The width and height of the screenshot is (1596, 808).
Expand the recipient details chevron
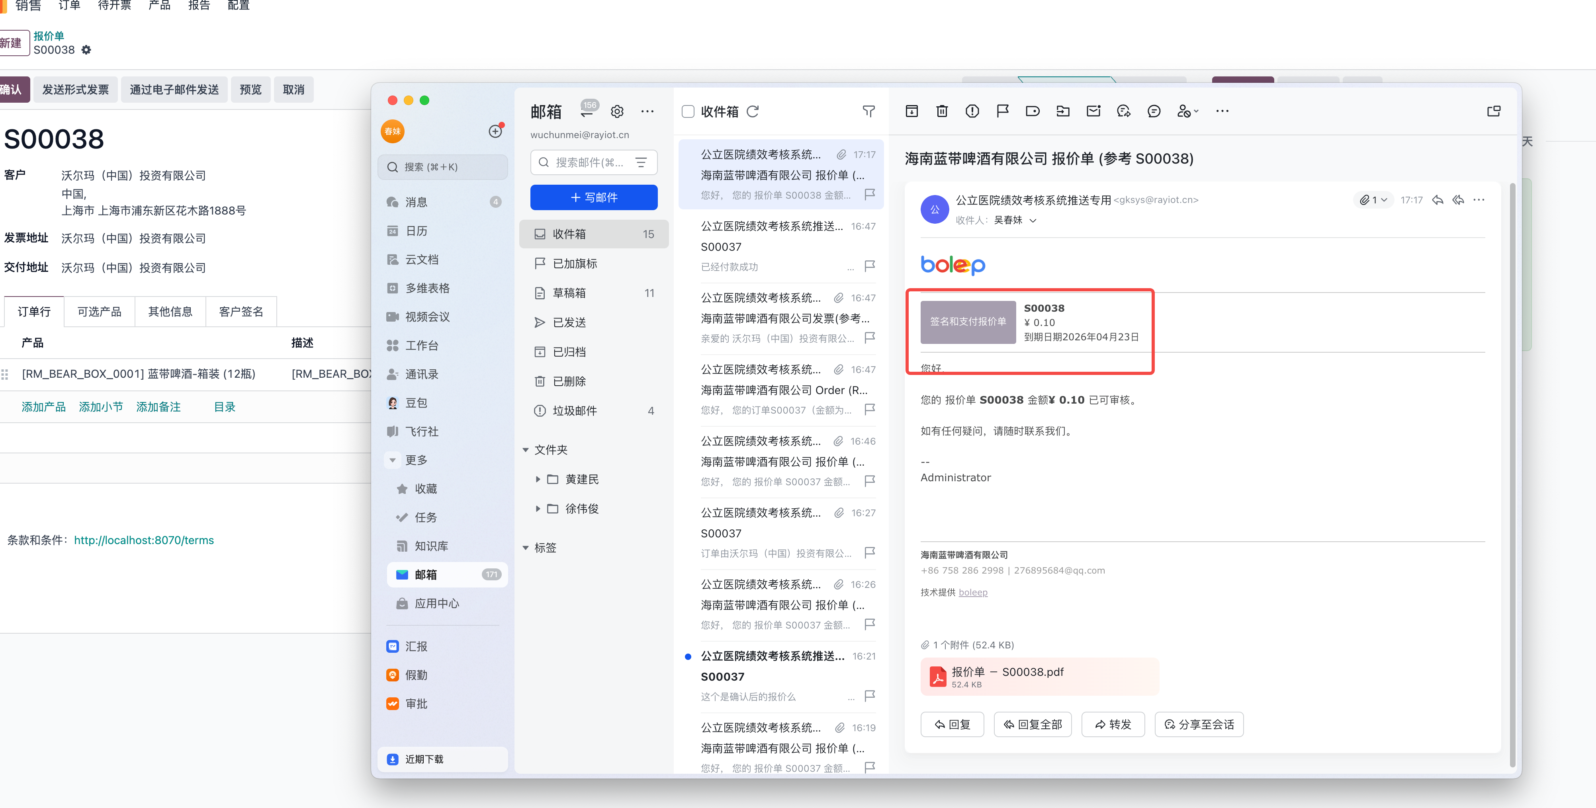tap(1033, 221)
